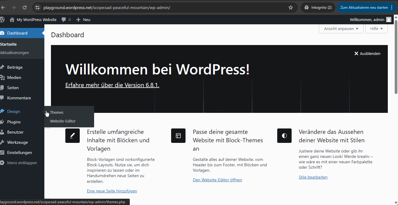The width and height of the screenshot is (398, 205).
Task: Click the browser back arrow
Action: click(3, 8)
